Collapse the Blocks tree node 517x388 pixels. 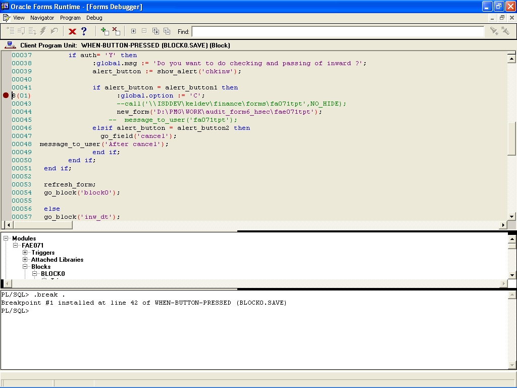25,267
